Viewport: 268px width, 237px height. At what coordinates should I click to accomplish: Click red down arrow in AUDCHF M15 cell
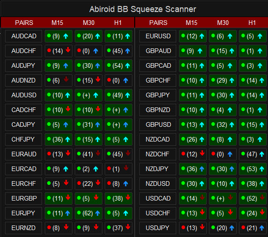[x=68, y=50]
